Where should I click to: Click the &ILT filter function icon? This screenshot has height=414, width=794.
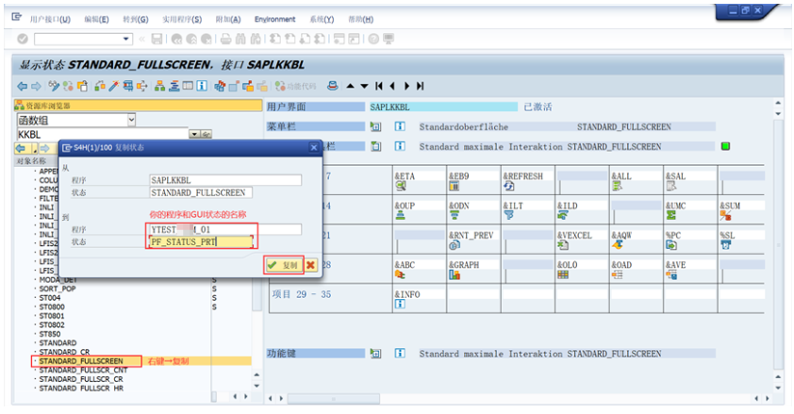[509, 216]
